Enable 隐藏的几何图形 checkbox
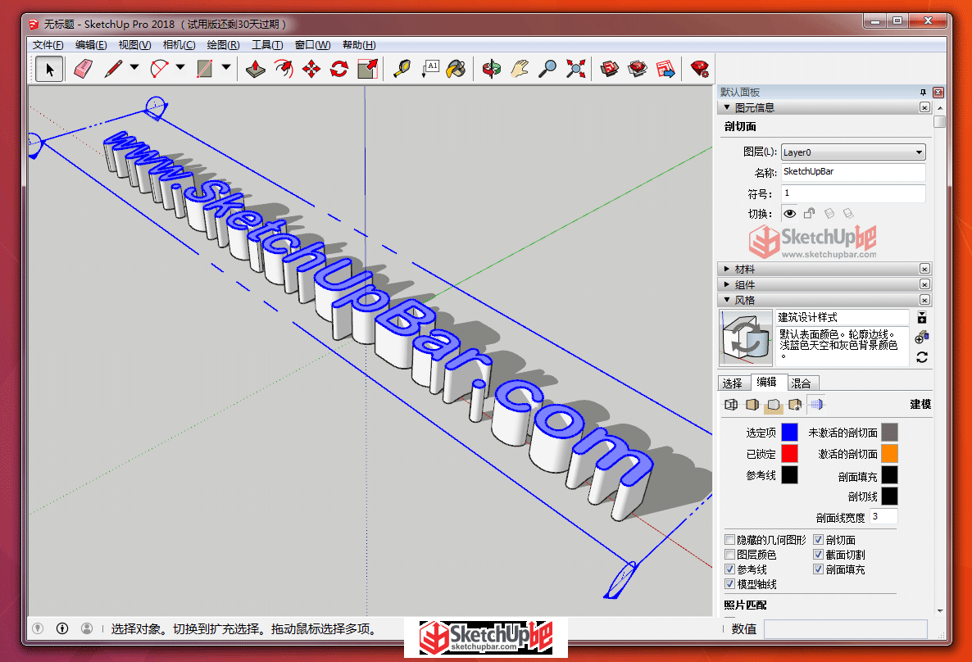Viewport: 972px width, 662px height. tap(729, 540)
